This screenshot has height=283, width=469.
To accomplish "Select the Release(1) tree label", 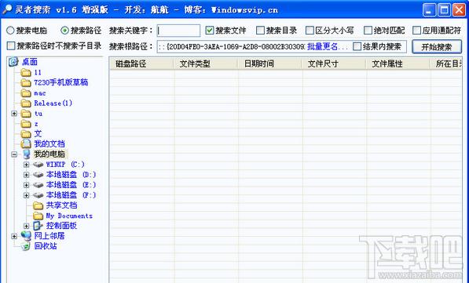I will (53, 103).
